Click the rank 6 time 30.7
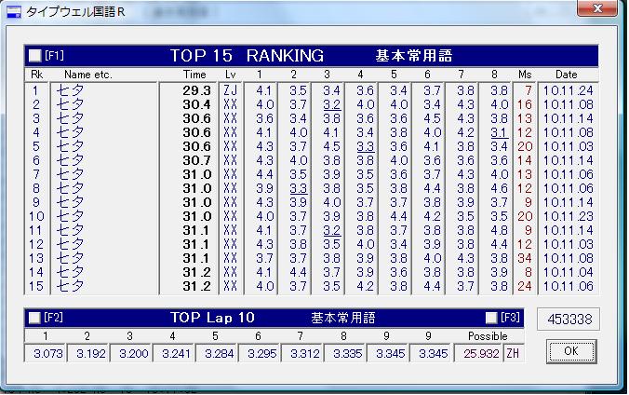Image resolution: width=629 pixels, height=395 pixels. click(x=196, y=161)
